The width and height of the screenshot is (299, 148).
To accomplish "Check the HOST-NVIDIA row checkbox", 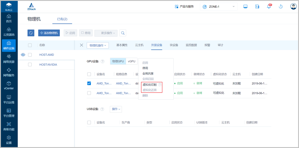I will 30,65.
